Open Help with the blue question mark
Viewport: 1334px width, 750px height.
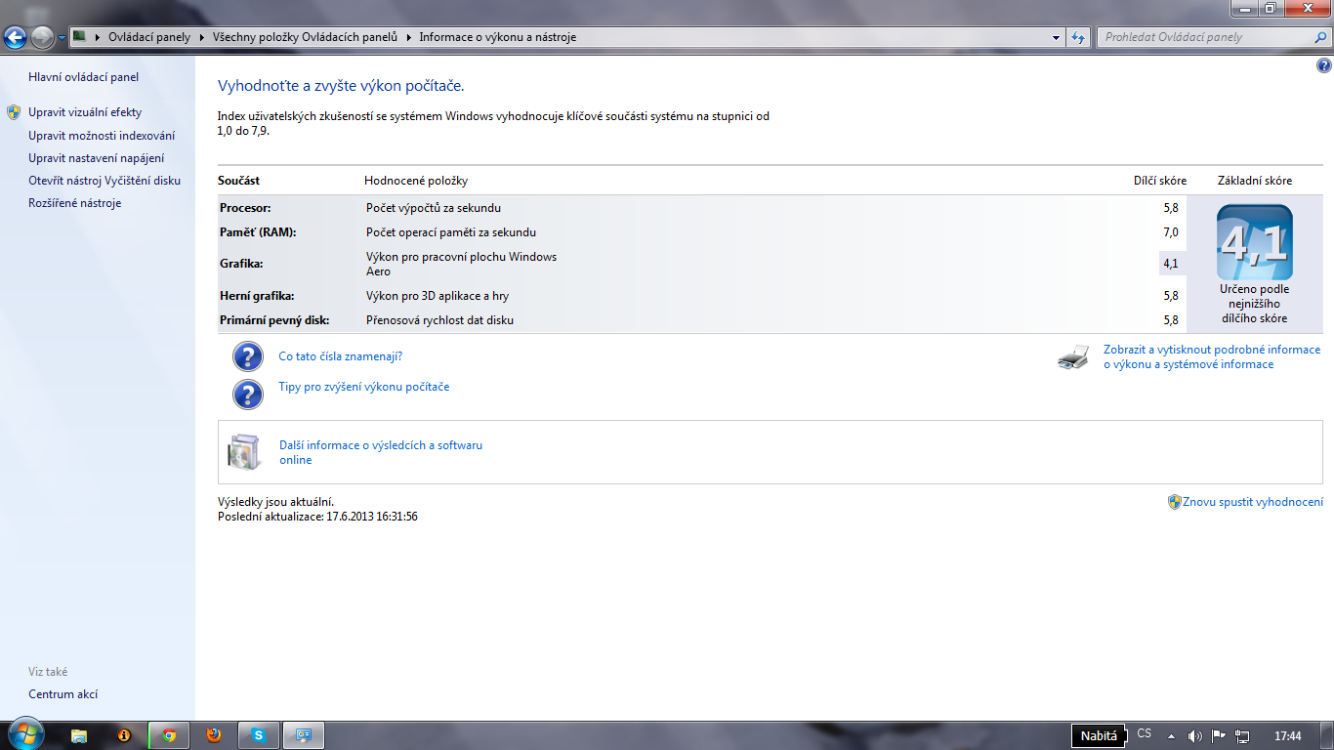pos(1323,65)
